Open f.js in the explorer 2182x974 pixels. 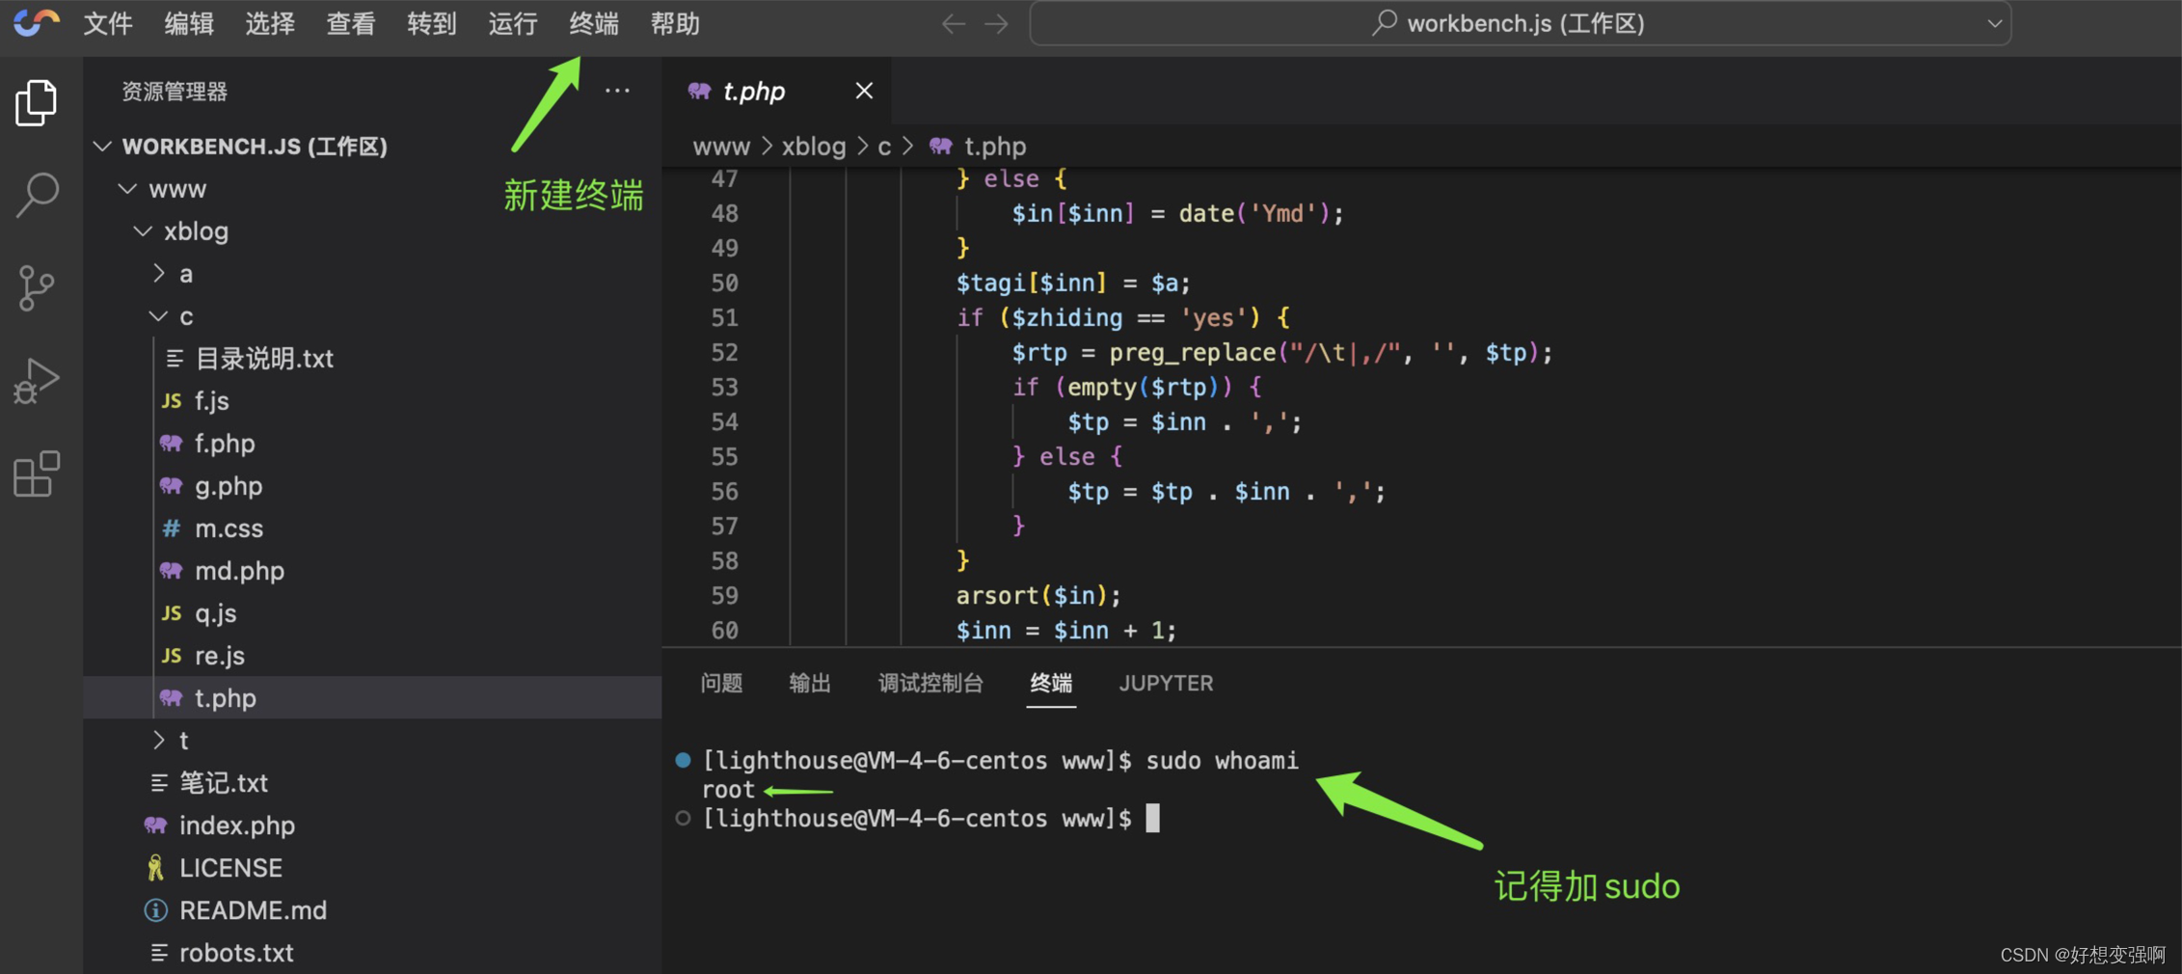coord(372,401)
